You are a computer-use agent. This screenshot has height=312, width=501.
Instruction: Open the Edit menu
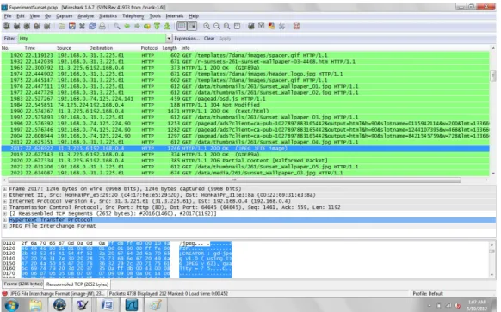point(21,16)
